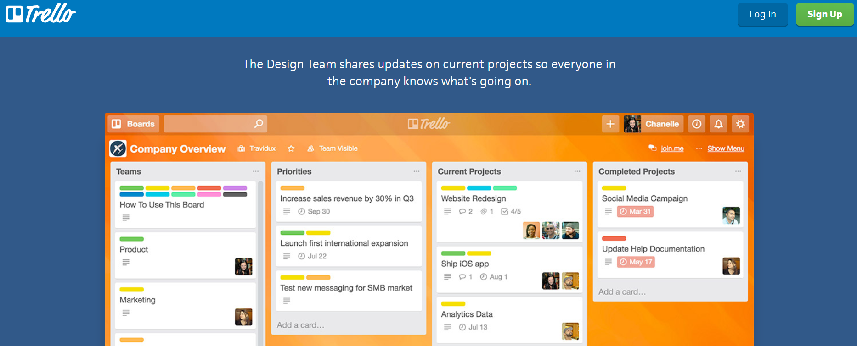This screenshot has width=857, height=346.
Task: Click the information icon in the board header
Action: click(697, 124)
